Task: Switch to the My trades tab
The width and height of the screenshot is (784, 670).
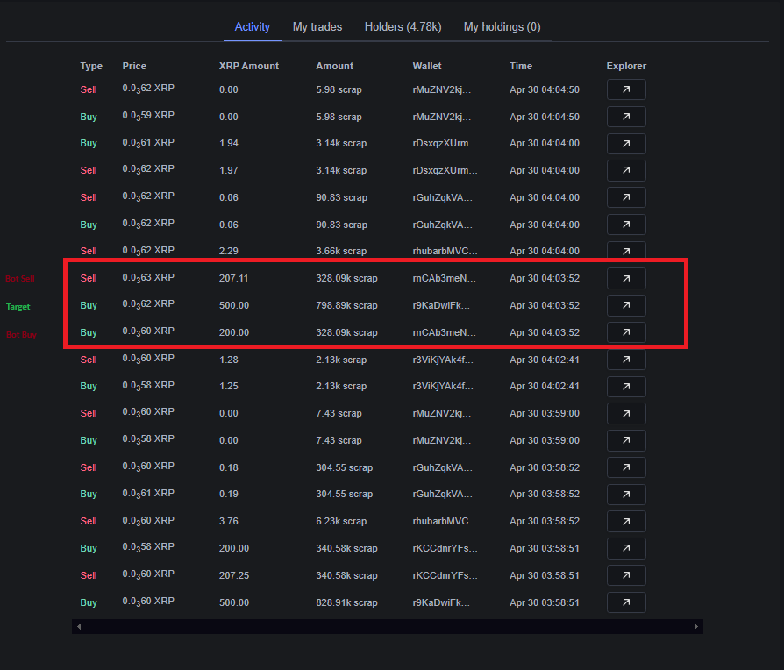Action: tap(317, 27)
